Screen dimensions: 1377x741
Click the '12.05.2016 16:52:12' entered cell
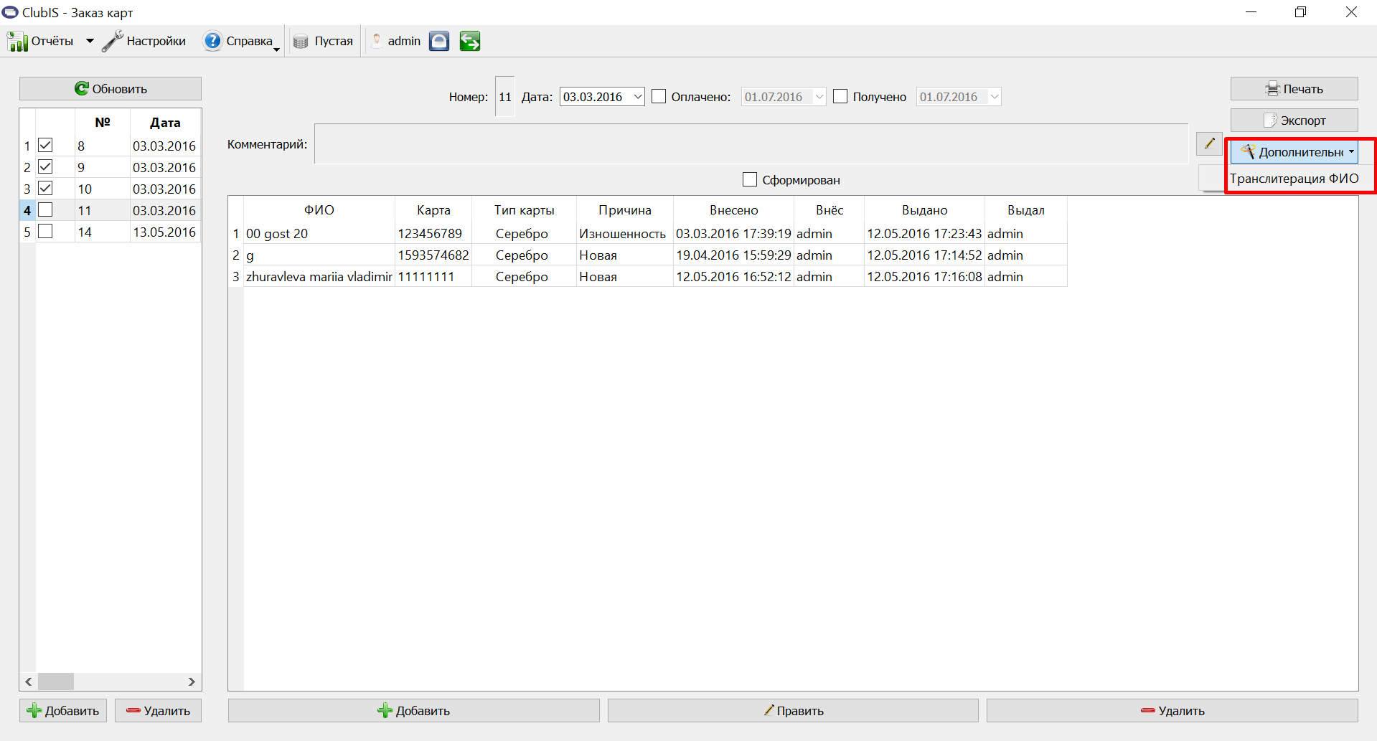pyautogui.click(x=733, y=277)
